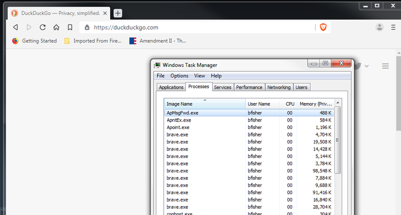Select the Apoint.exe process row
The width and height of the screenshot is (401, 215).
[x=249, y=127]
